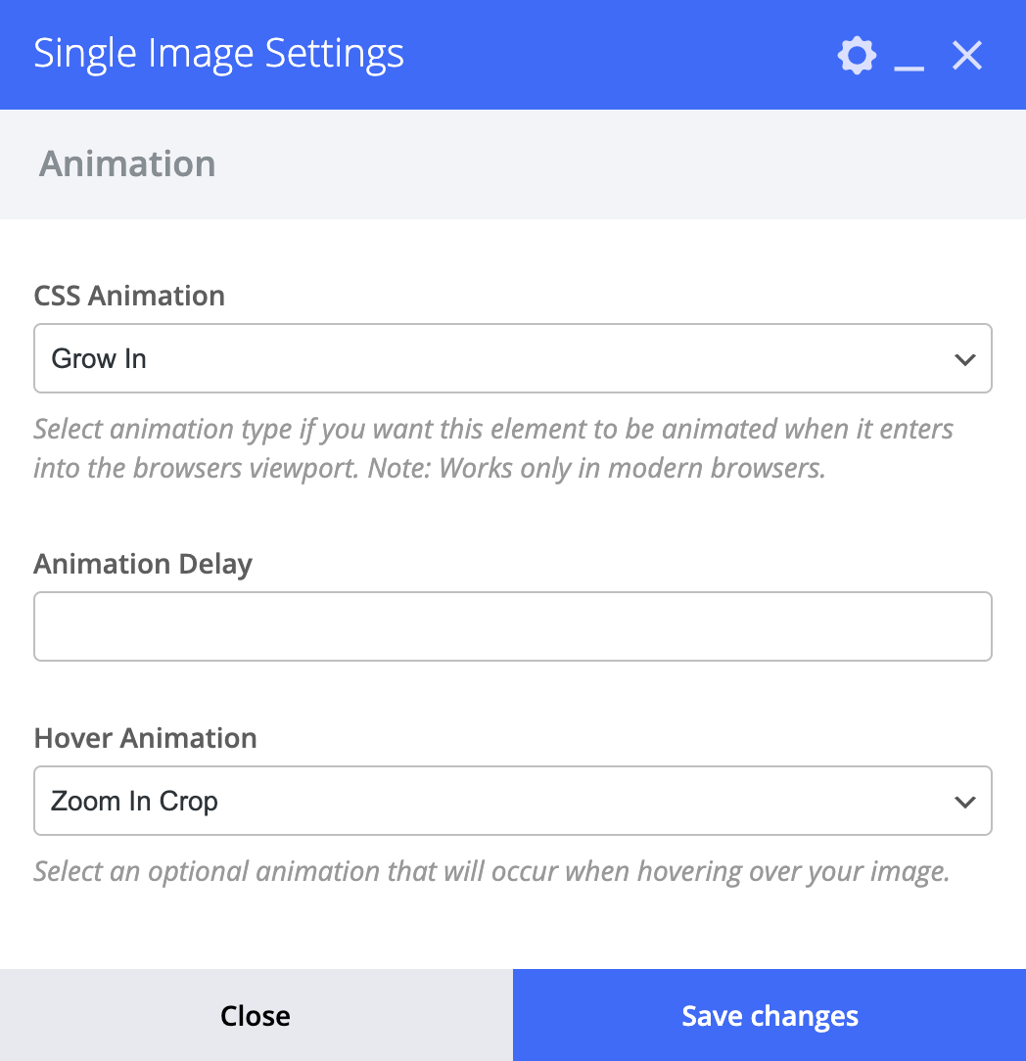
Task: Click the Animation Delay field label
Action: [143, 565]
